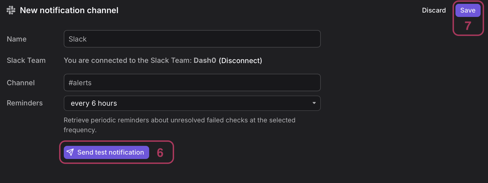The image size is (488, 183).
Task: Click the Slack logo icon in header
Action: click(11, 10)
